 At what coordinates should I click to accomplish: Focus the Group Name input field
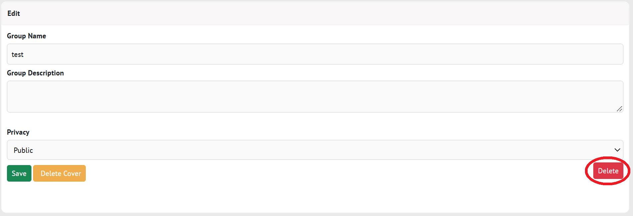point(315,54)
